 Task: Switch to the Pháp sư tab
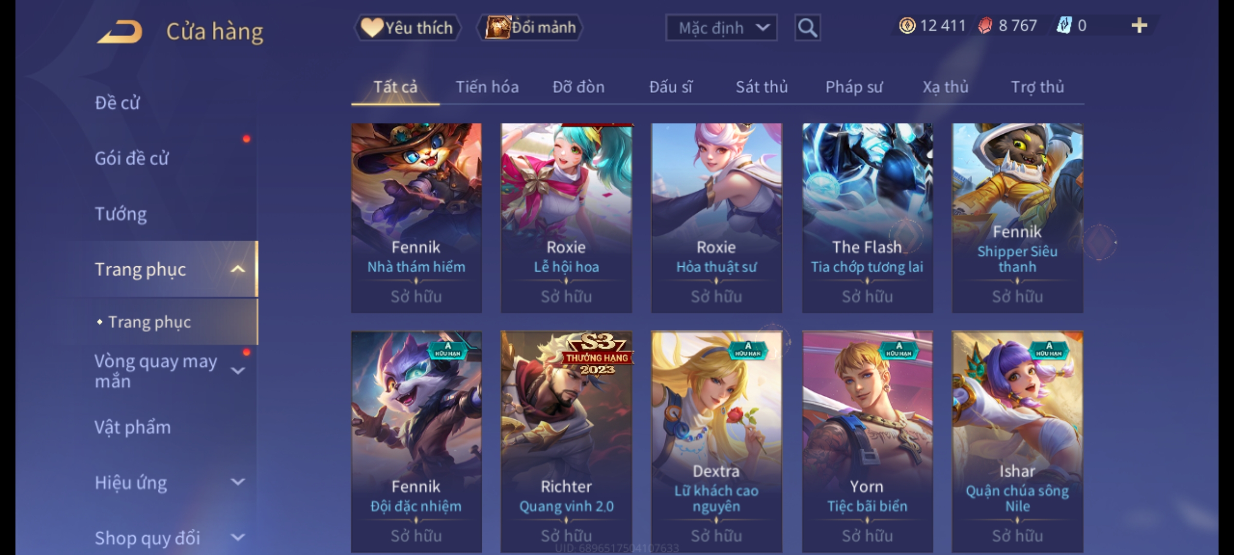pos(854,87)
